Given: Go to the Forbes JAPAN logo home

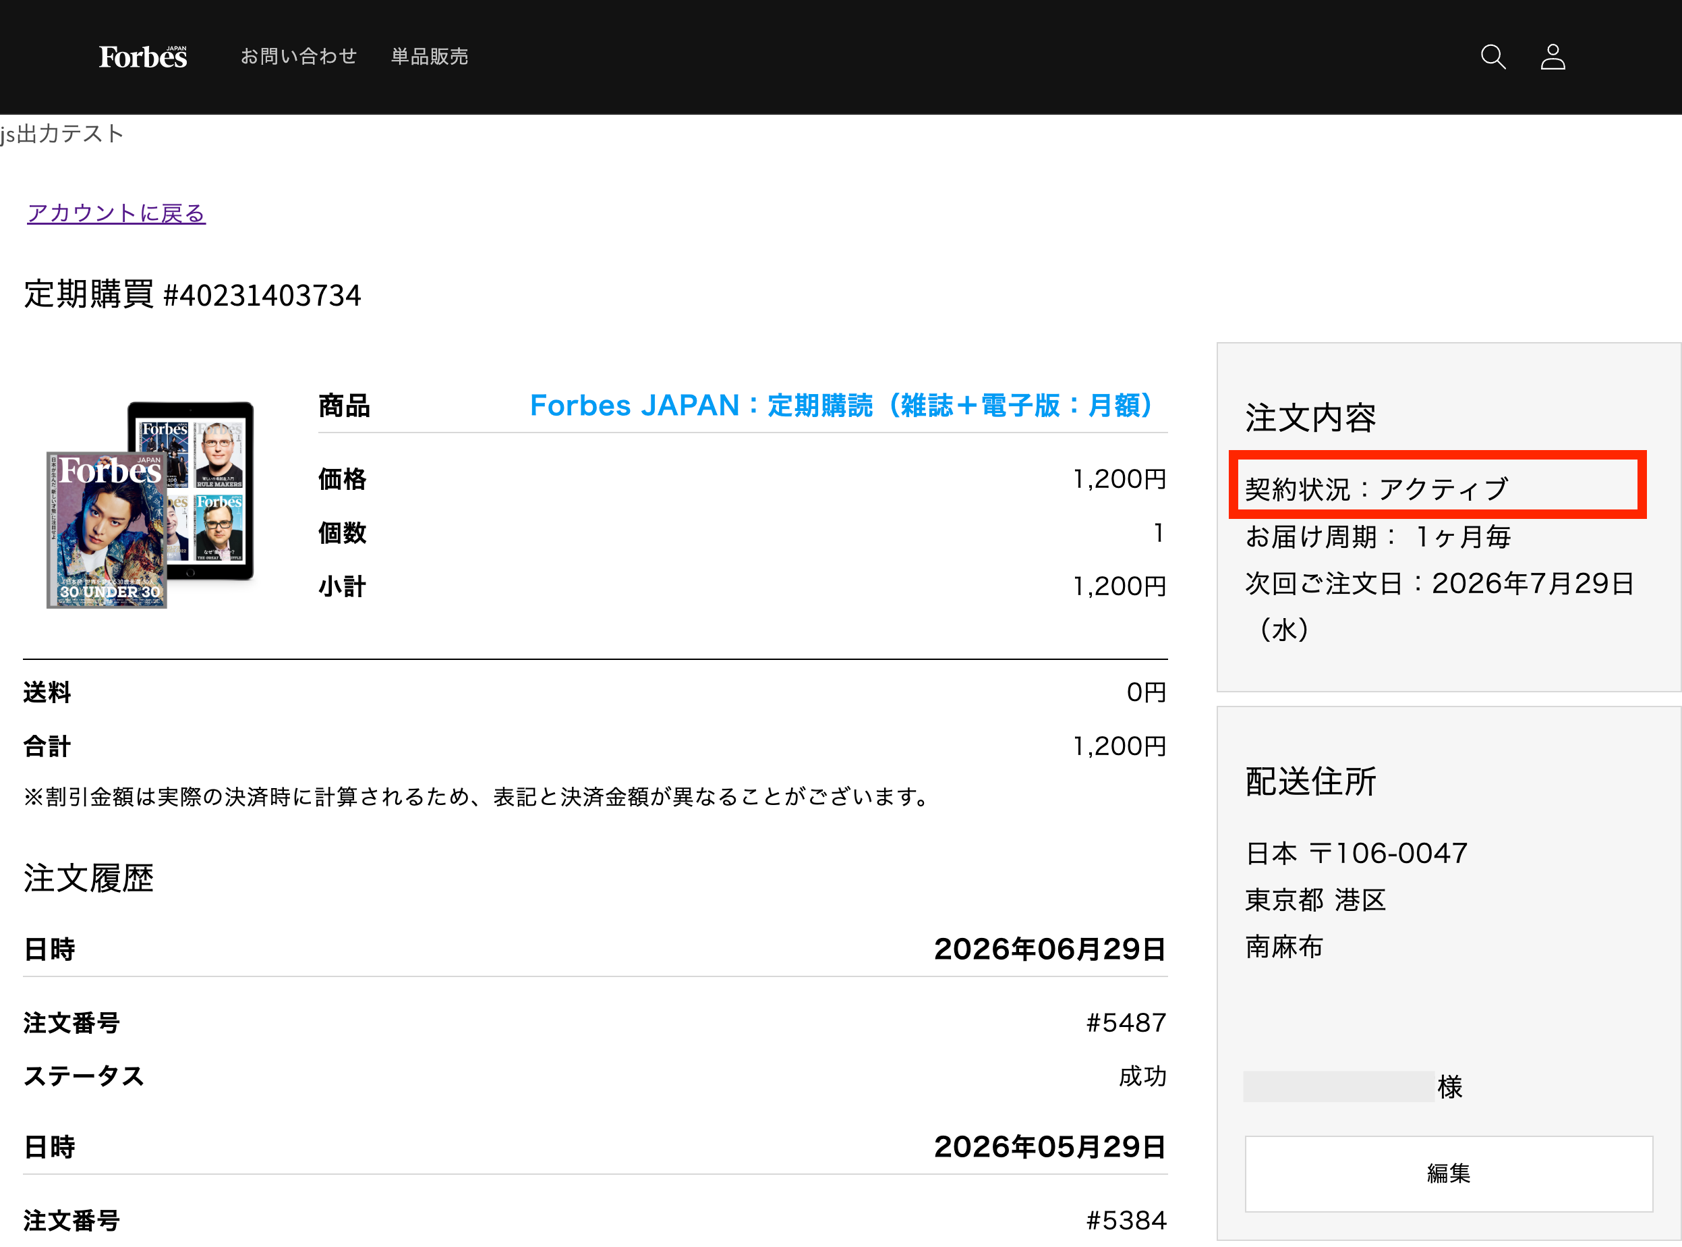Looking at the screenshot, I should coord(143,57).
